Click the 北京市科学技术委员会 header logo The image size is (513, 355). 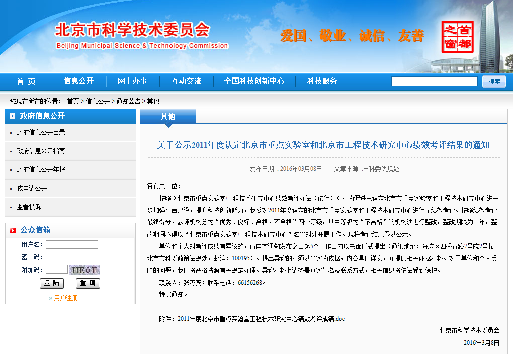(141, 36)
